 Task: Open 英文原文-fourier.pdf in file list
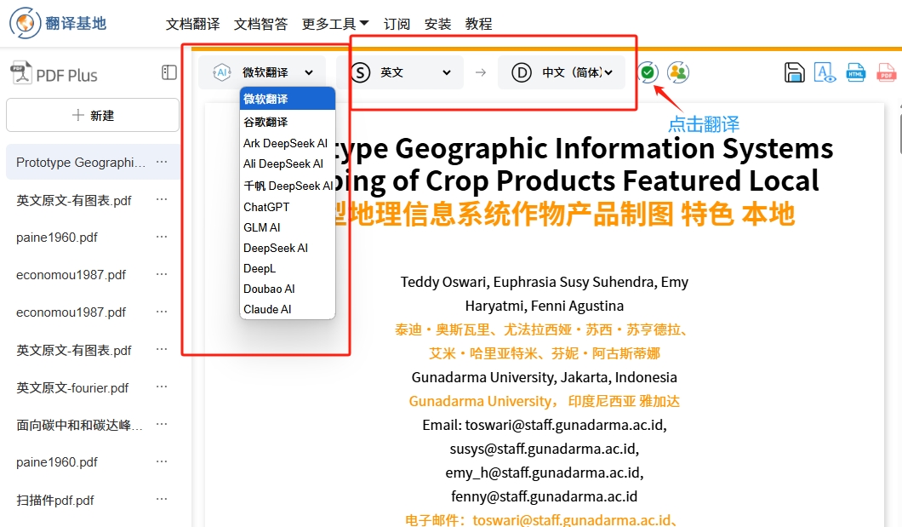click(72, 387)
